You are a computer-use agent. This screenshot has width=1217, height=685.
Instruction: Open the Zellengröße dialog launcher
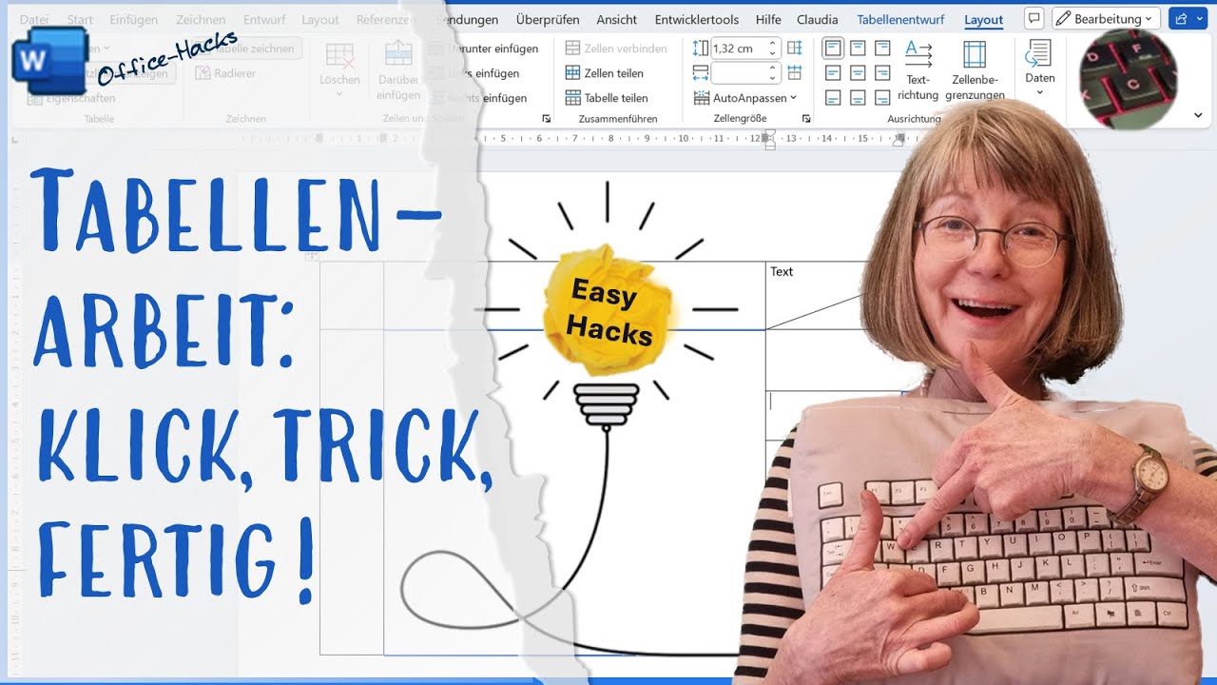click(x=806, y=119)
